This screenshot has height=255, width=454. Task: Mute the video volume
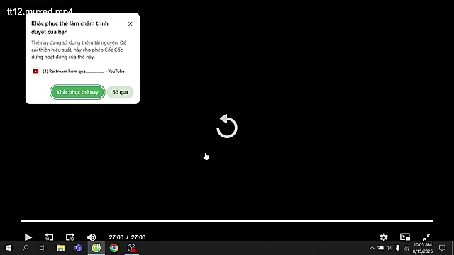pos(92,237)
